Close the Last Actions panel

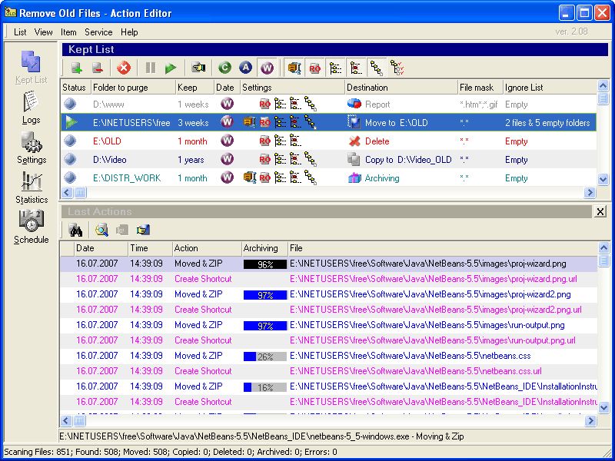click(x=600, y=212)
